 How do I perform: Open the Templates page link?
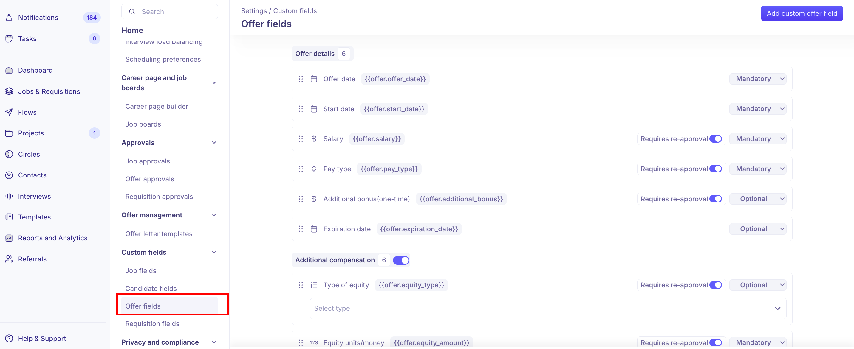(34, 217)
